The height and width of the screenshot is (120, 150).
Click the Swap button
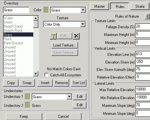pyautogui.click(x=27, y=83)
